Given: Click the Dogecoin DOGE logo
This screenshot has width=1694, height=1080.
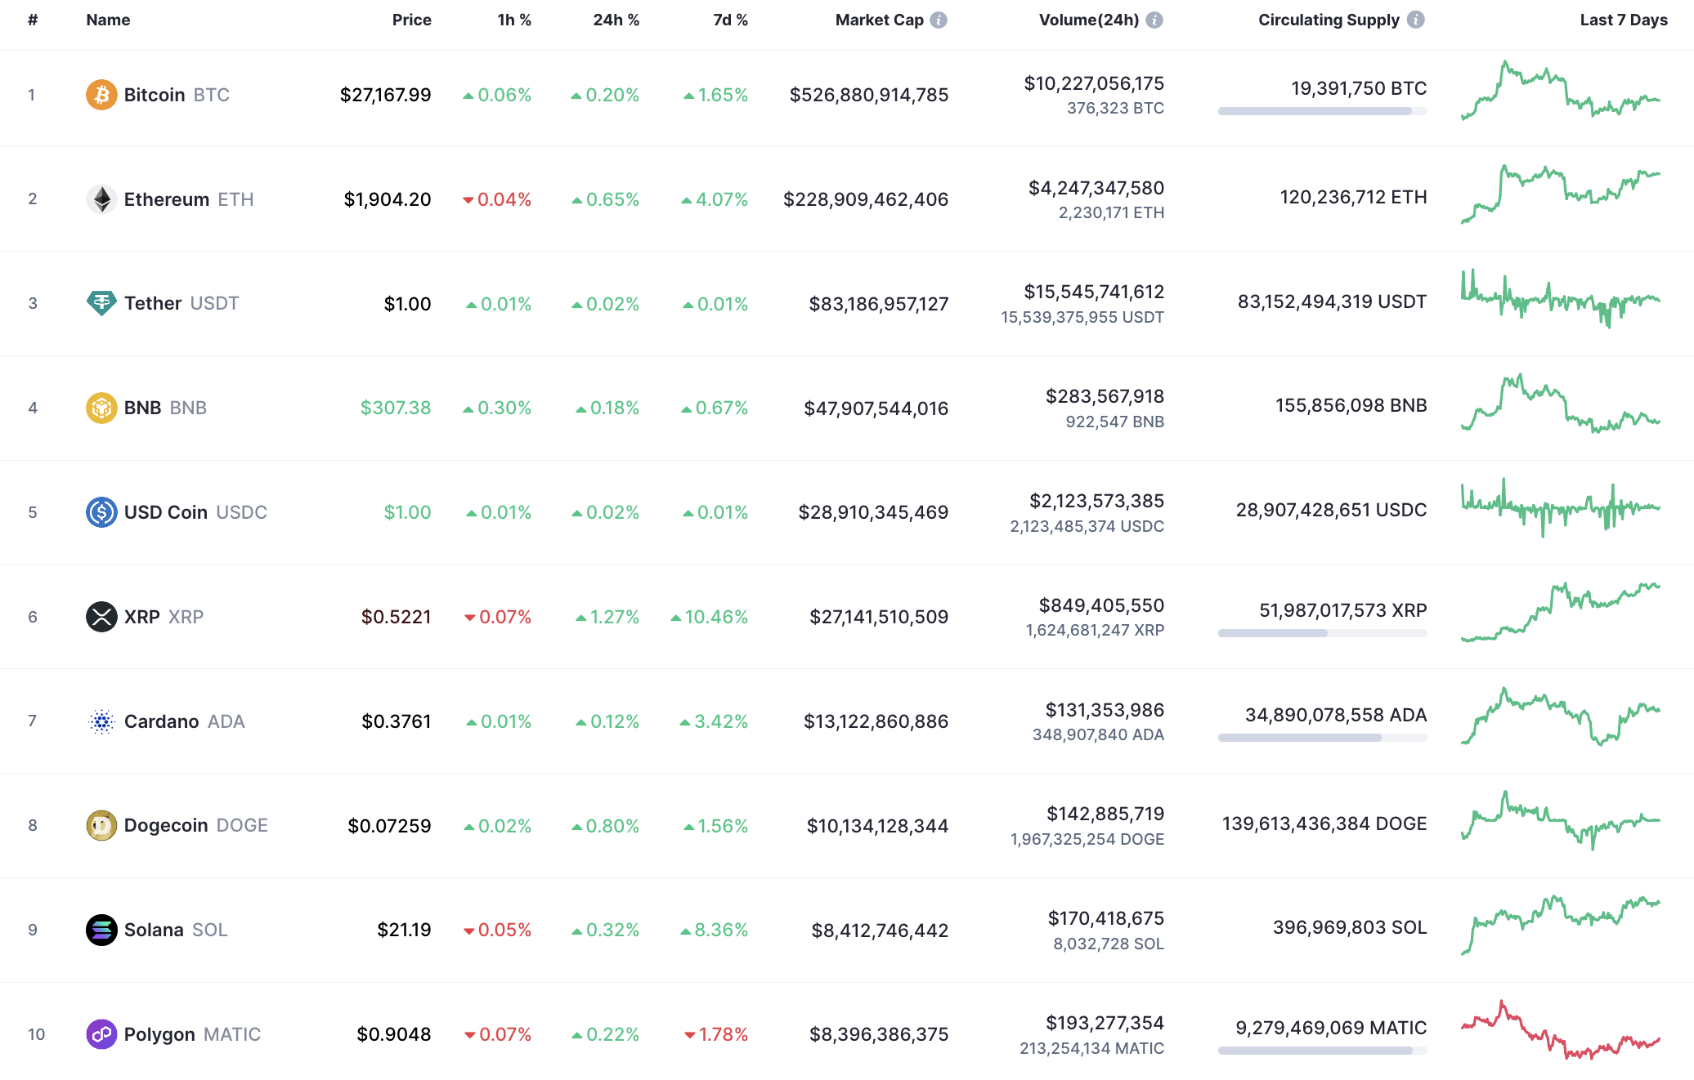Looking at the screenshot, I should coord(101,825).
